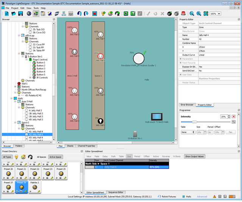Open the 100% zoom level dropdown
The image size is (242, 202).
click(219, 14)
